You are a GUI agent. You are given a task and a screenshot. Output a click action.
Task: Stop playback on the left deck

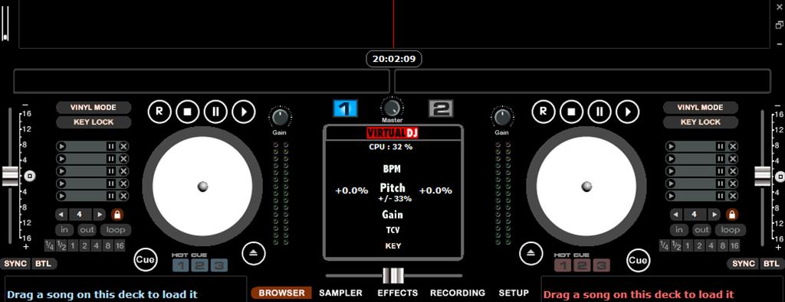(x=187, y=112)
